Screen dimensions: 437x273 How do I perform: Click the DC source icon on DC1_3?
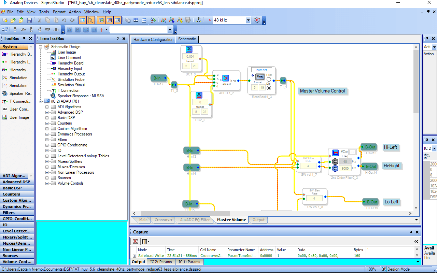click(x=189, y=50)
